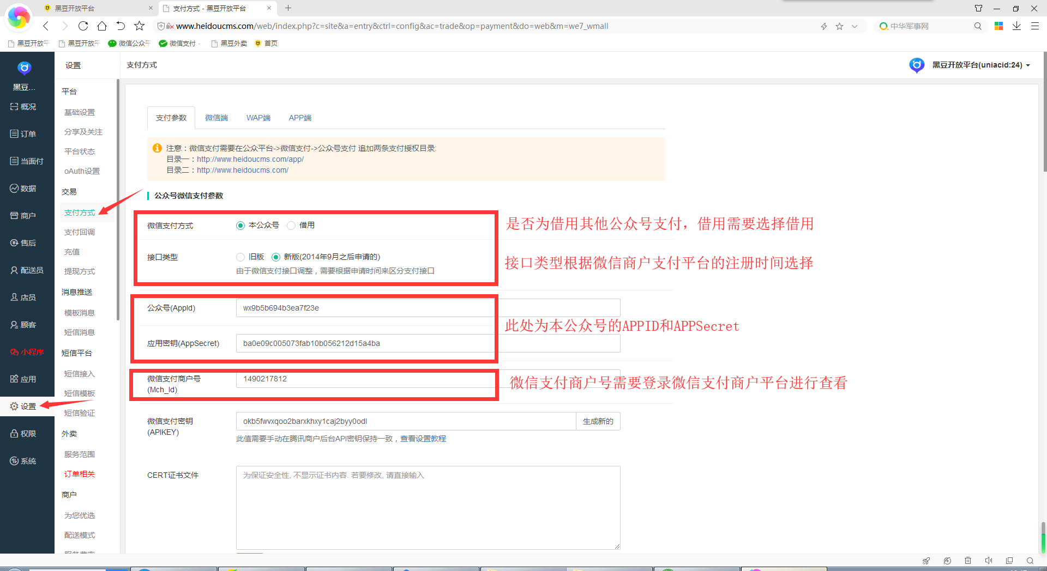Open 黑豆外卖 bookmark
1047x571 pixels.
pos(229,43)
